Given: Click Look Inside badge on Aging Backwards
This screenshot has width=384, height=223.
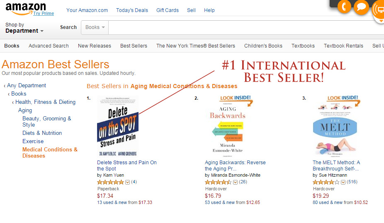Looking at the screenshot, I should [236, 98].
